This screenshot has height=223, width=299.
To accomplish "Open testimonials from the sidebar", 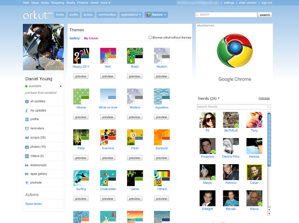I will (38, 165).
